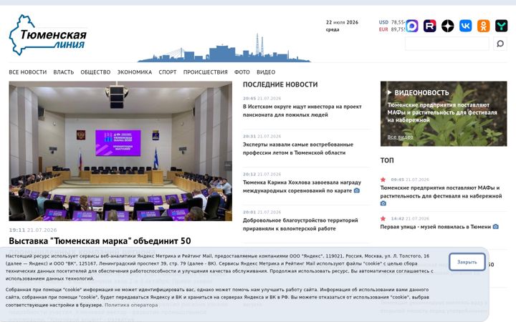Open the Исетском округе pension investor article
516x322 pixels.
(302, 111)
